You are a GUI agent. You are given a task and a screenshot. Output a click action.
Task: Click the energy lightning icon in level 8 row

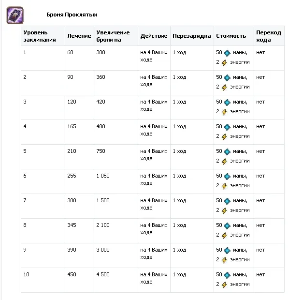click(224, 235)
